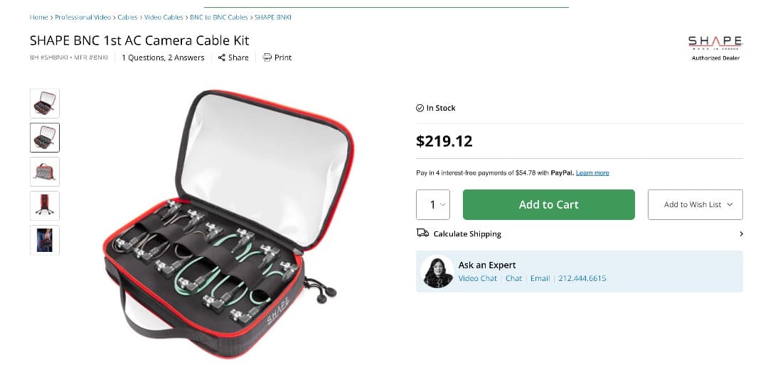
Task: Select the first product thumbnail
Action: coord(45,104)
